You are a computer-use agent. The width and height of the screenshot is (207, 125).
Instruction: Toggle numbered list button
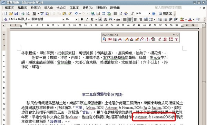click(160, 20)
